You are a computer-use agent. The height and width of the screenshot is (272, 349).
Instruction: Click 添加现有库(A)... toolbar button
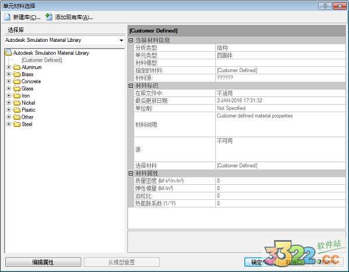point(69,17)
